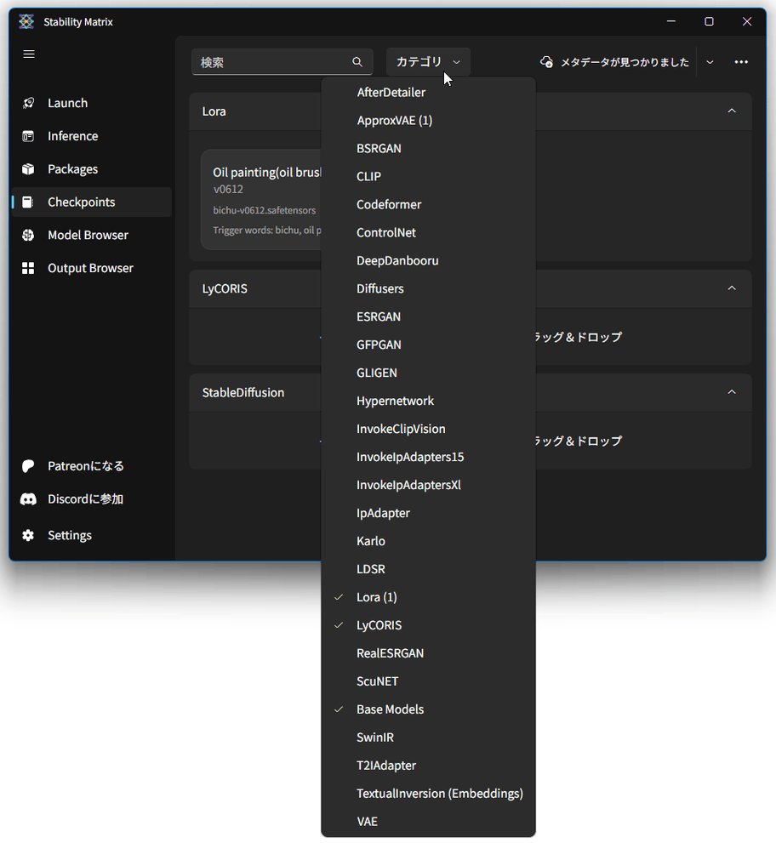Pick RealESRGAN from the list
This screenshot has height=843, width=776.
428,653
